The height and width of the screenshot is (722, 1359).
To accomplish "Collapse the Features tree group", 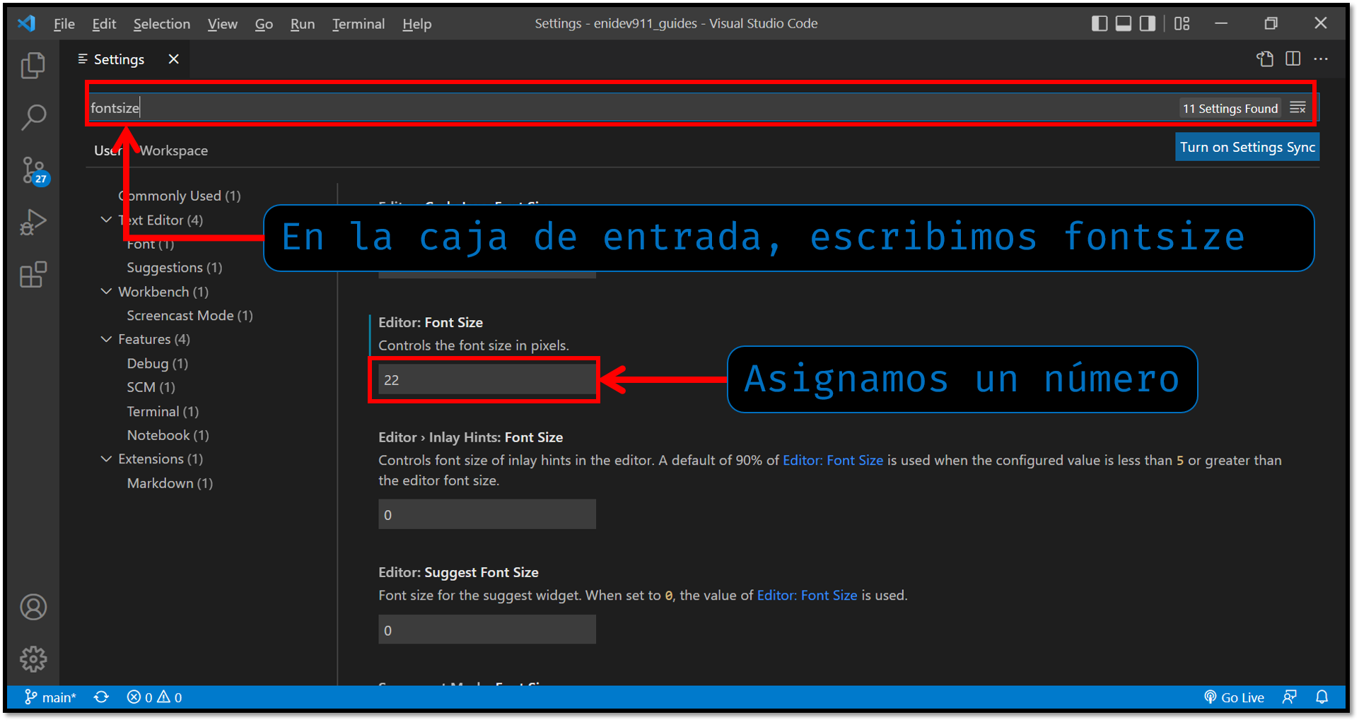I will click(106, 339).
